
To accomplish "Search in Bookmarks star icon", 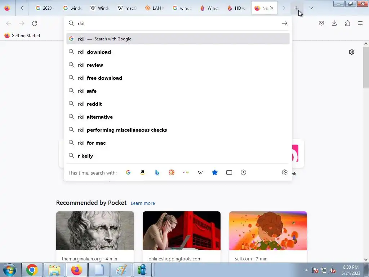I will tap(215, 172).
